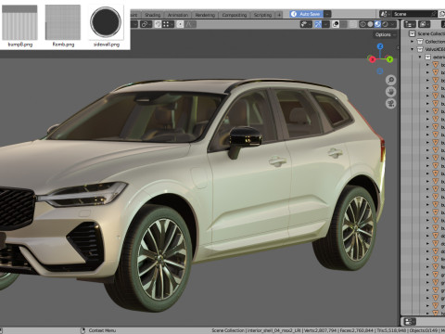The height and width of the screenshot is (334, 445).
Task: Open the Romb.png texture thumbnail
Action: [63, 22]
